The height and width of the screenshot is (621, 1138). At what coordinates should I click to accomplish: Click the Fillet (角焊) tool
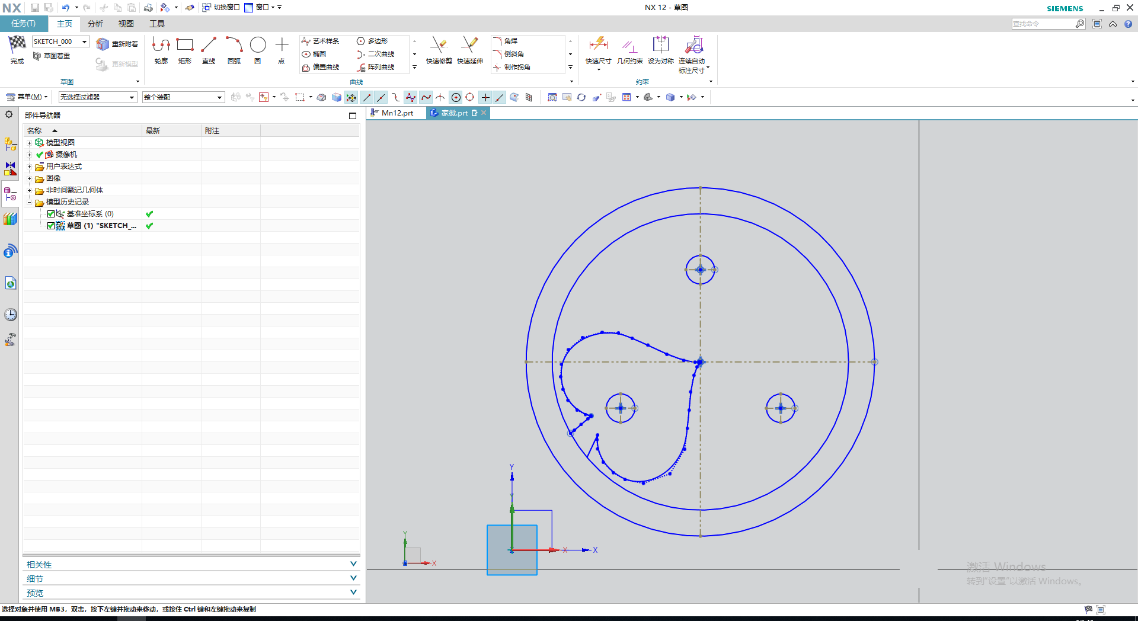505,41
